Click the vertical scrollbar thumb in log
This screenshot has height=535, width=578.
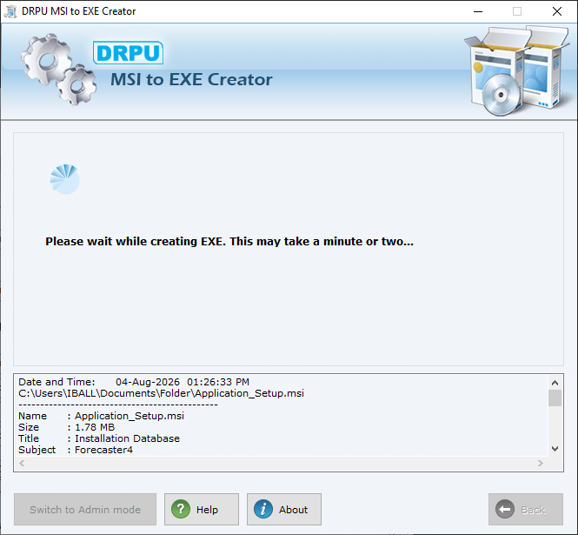click(x=555, y=398)
